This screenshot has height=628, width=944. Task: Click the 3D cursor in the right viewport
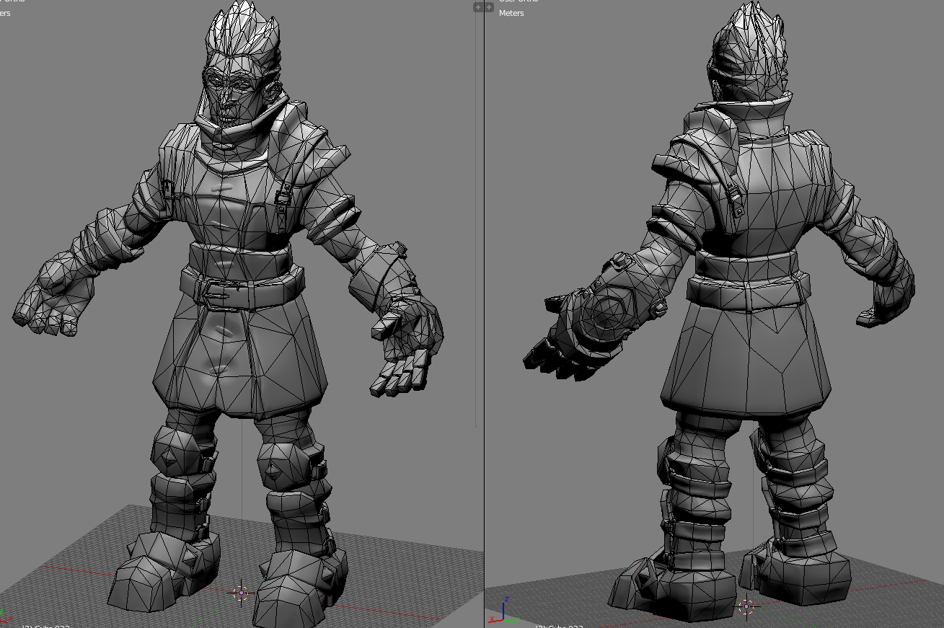(x=746, y=606)
